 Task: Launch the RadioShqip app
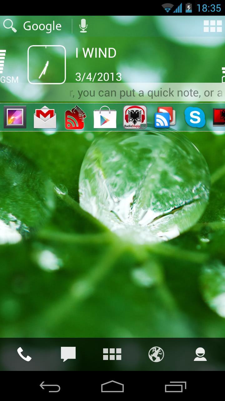[x=135, y=117]
